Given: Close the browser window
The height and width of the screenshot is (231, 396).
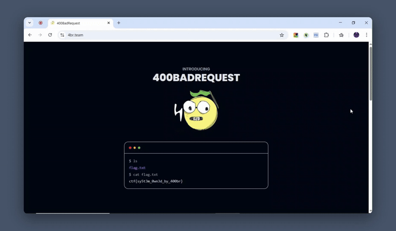Looking at the screenshot, I should tap(366, 22).
